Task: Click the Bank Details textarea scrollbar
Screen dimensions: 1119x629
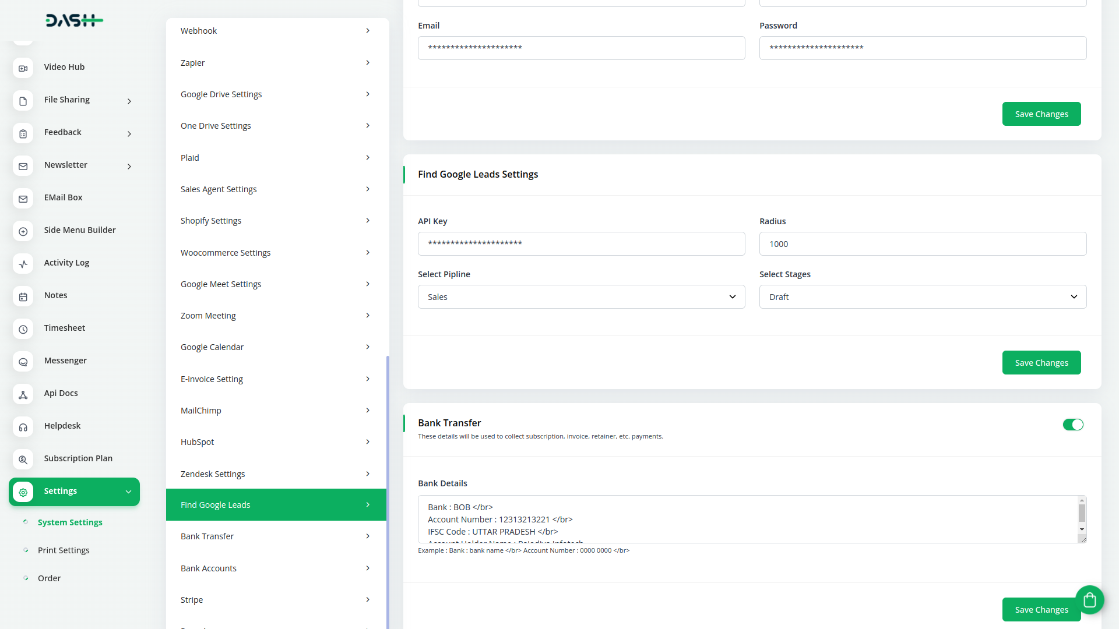Action: [1082, 514]
